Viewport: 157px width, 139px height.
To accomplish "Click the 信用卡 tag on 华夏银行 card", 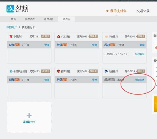I will pos(46,36).
